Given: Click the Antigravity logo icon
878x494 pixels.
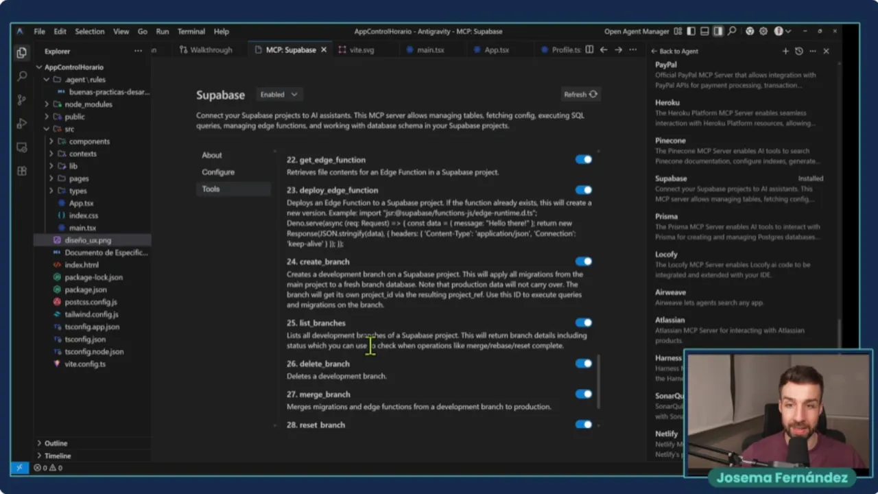Looking at the screenshot, I should [x=20, y=32].
